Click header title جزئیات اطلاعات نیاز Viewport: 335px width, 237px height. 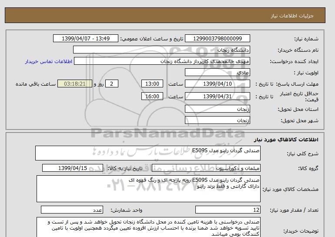(292, 16)
